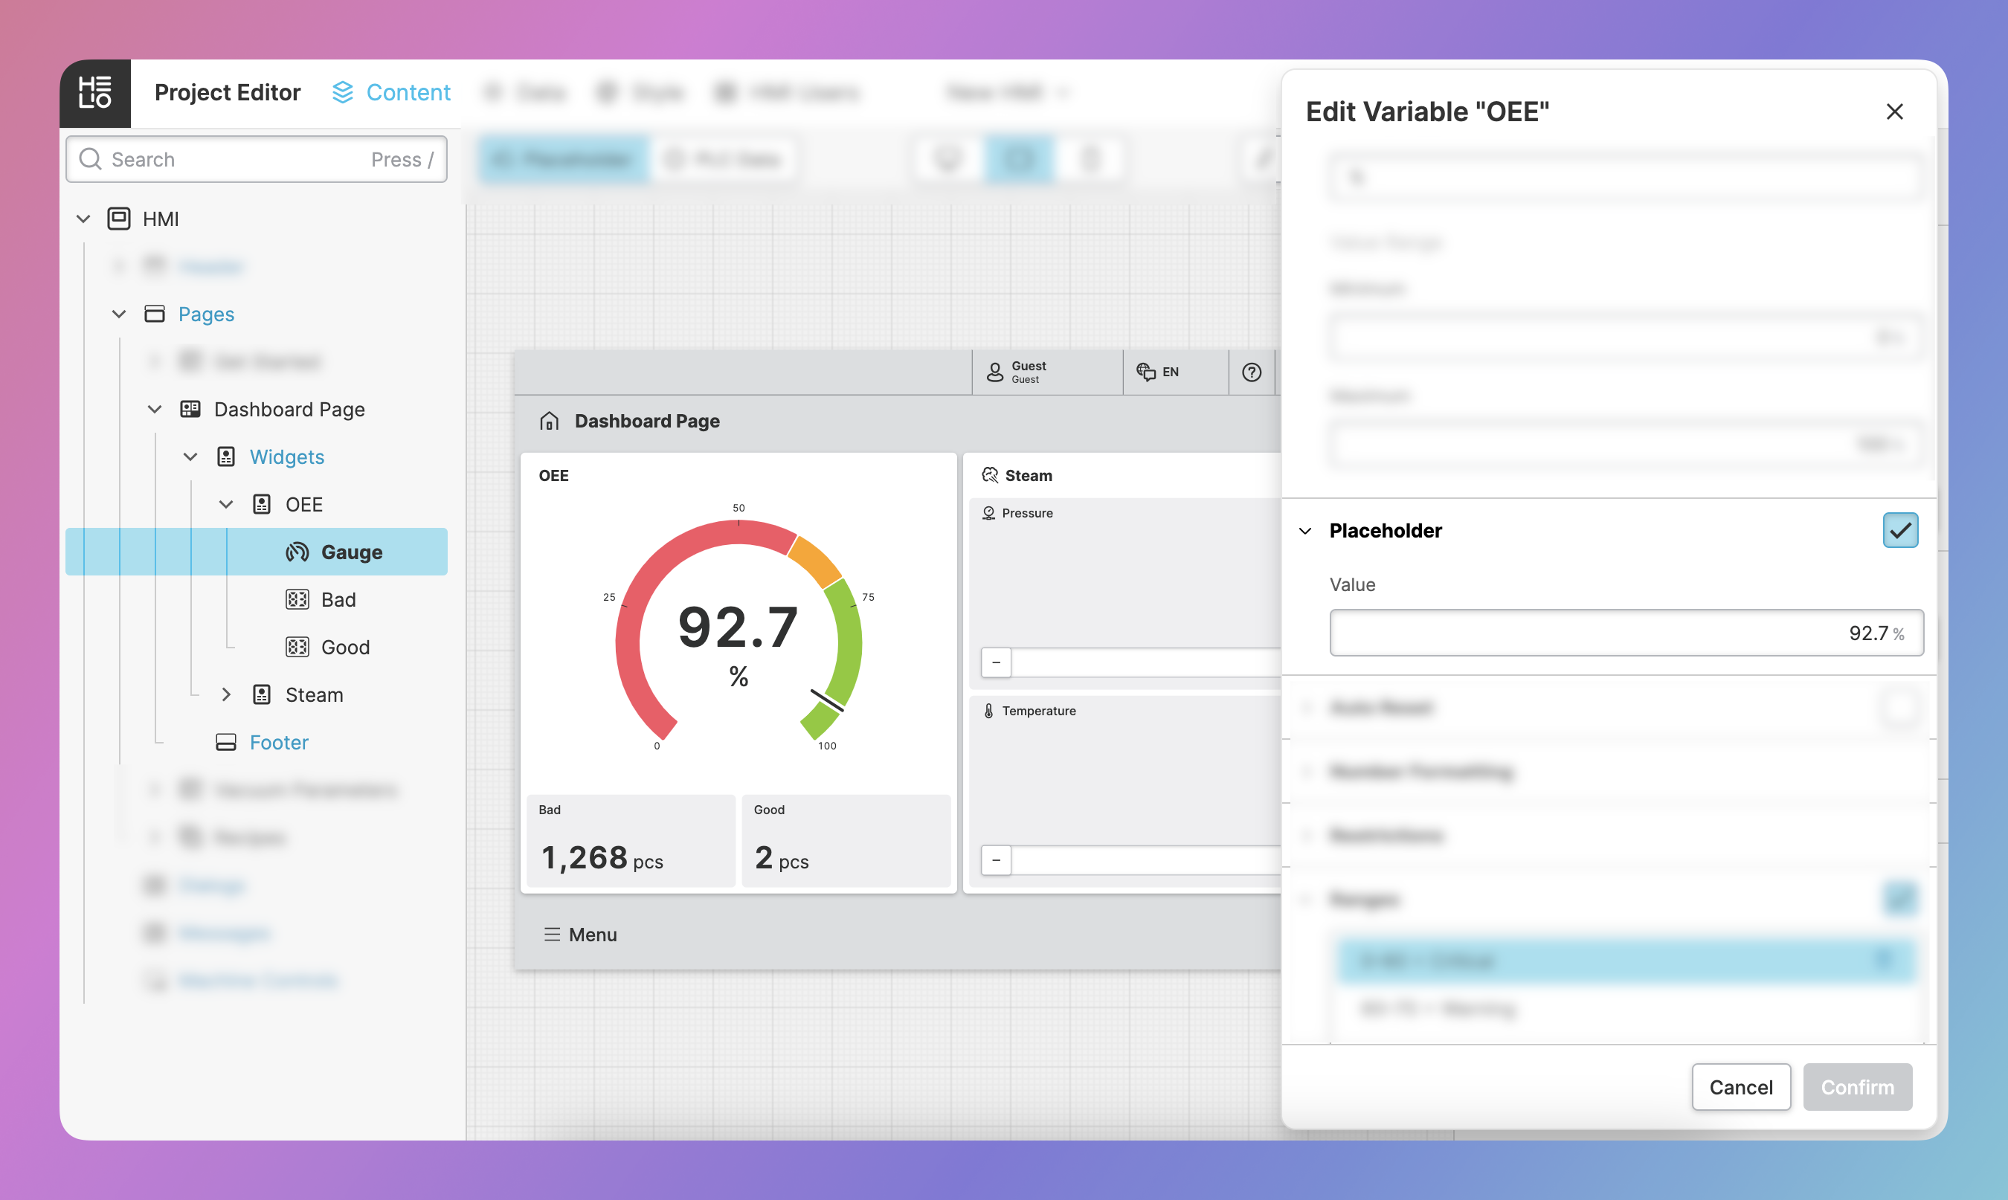This screenshot has height=1200, width=2008.
Task: Click the placeholder Value input field
Action: 1626,633
